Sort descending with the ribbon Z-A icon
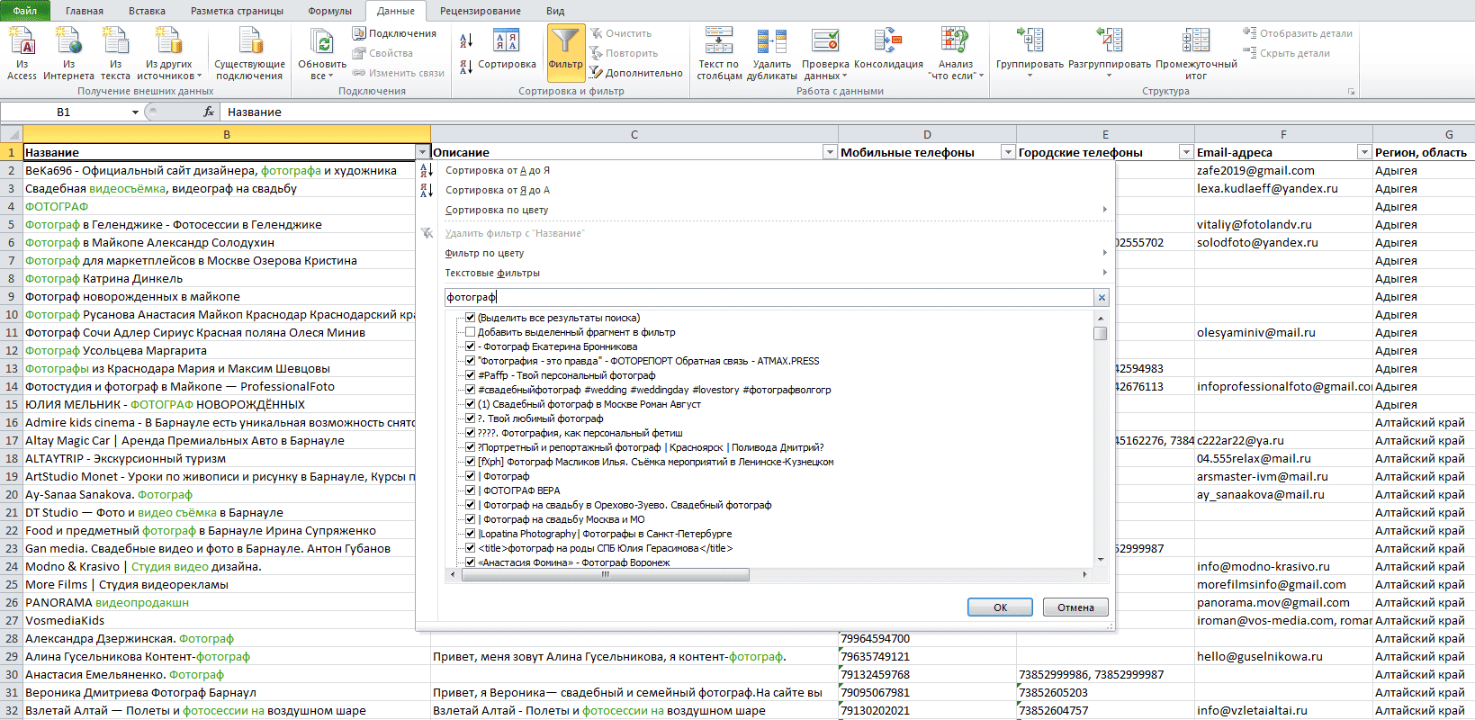 466,67
